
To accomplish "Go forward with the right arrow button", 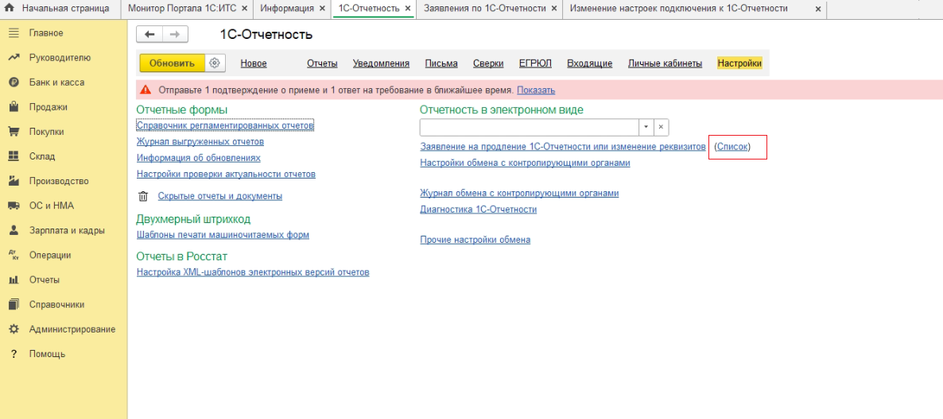I will 175,34.
